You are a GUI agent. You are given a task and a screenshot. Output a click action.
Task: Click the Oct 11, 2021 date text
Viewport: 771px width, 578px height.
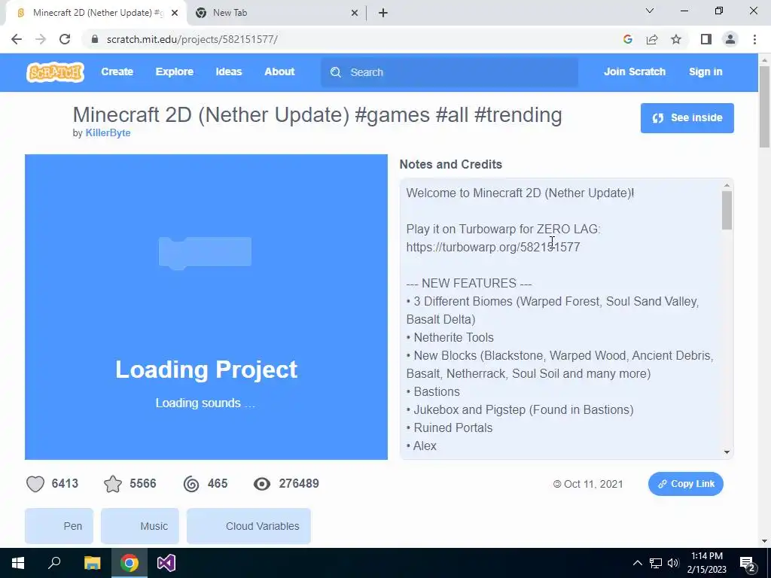pos(593,484)
